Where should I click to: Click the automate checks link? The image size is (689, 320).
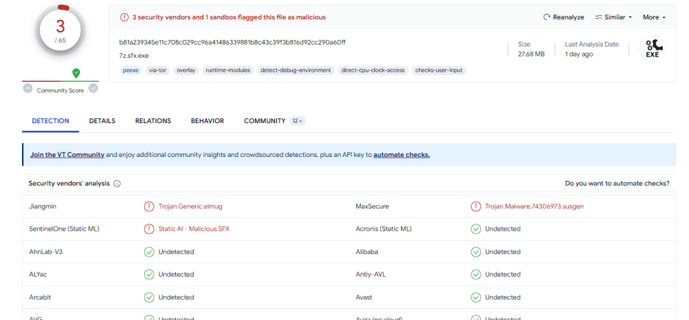(x=401, y=155)
